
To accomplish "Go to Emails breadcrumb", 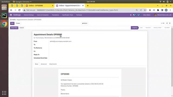I will (x=13, y=19).
